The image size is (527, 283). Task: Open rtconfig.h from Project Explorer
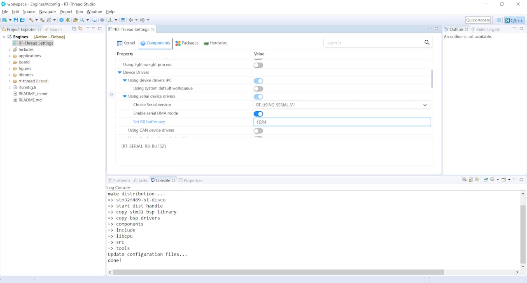tap(27, 87)
